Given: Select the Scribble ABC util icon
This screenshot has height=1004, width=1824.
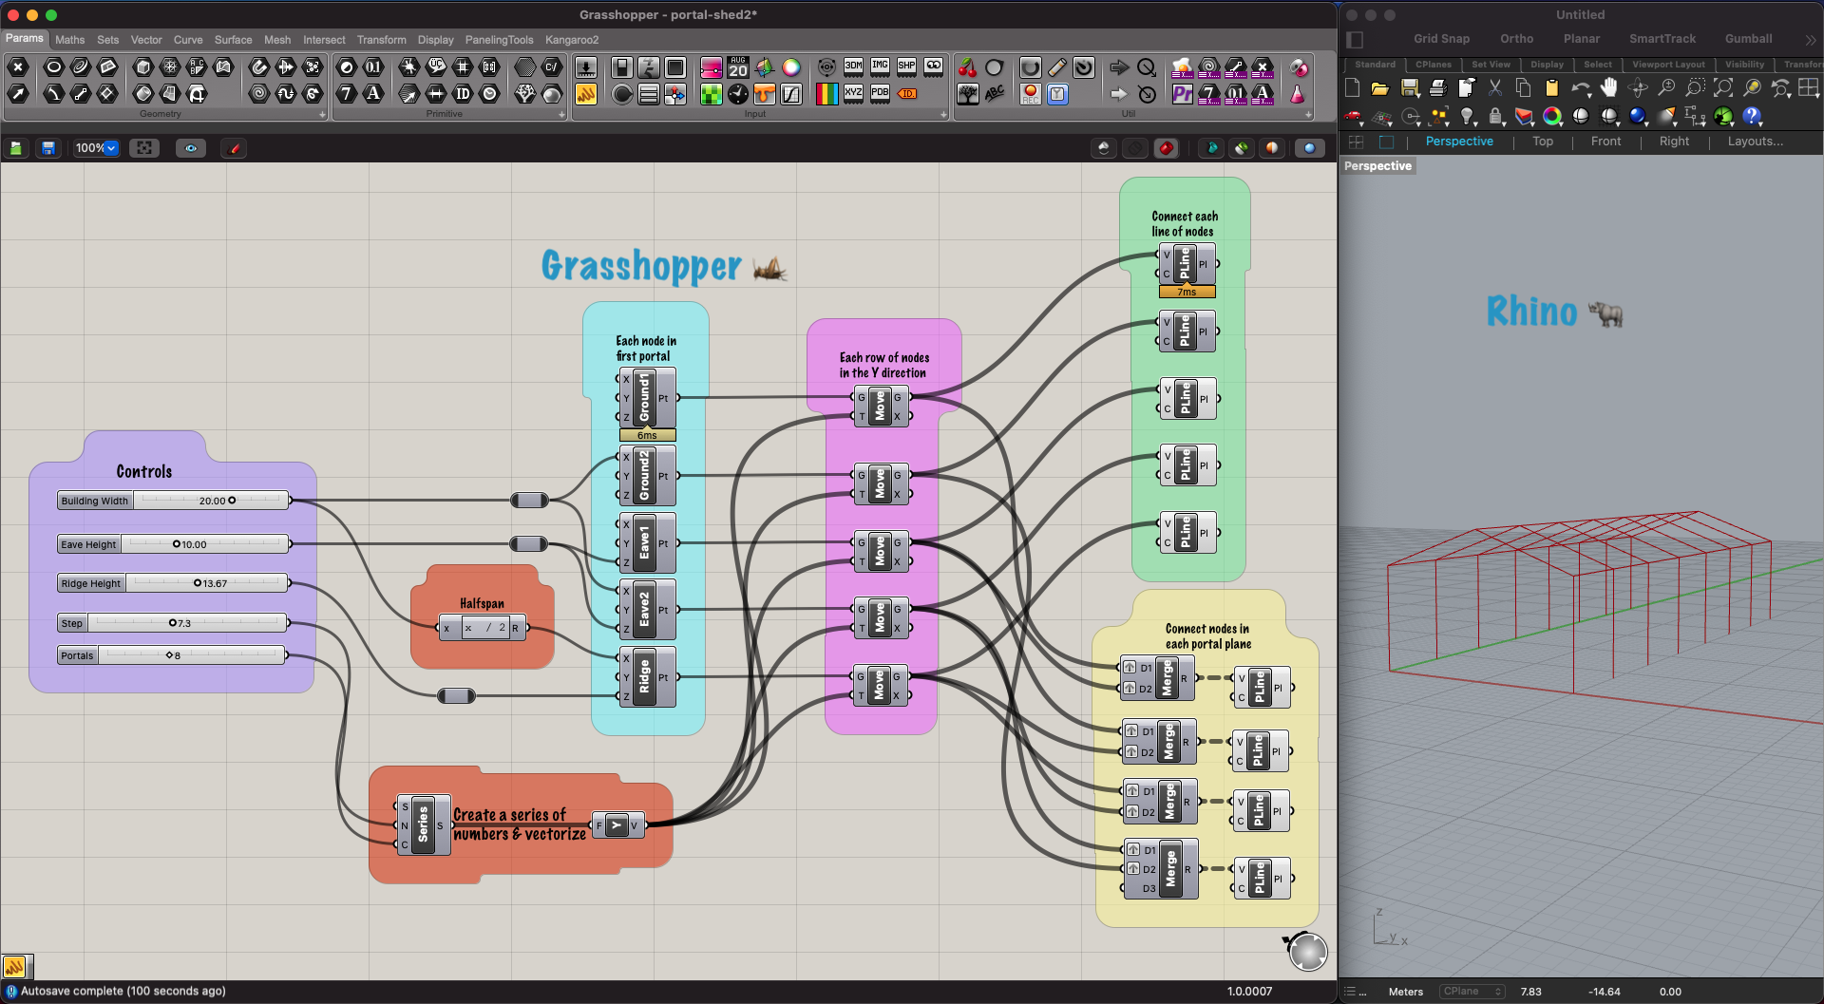Looking at the screenshot, I should 995,94.
